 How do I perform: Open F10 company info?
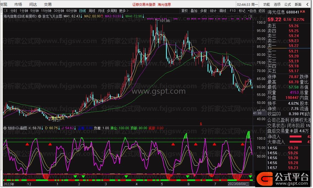233,11
